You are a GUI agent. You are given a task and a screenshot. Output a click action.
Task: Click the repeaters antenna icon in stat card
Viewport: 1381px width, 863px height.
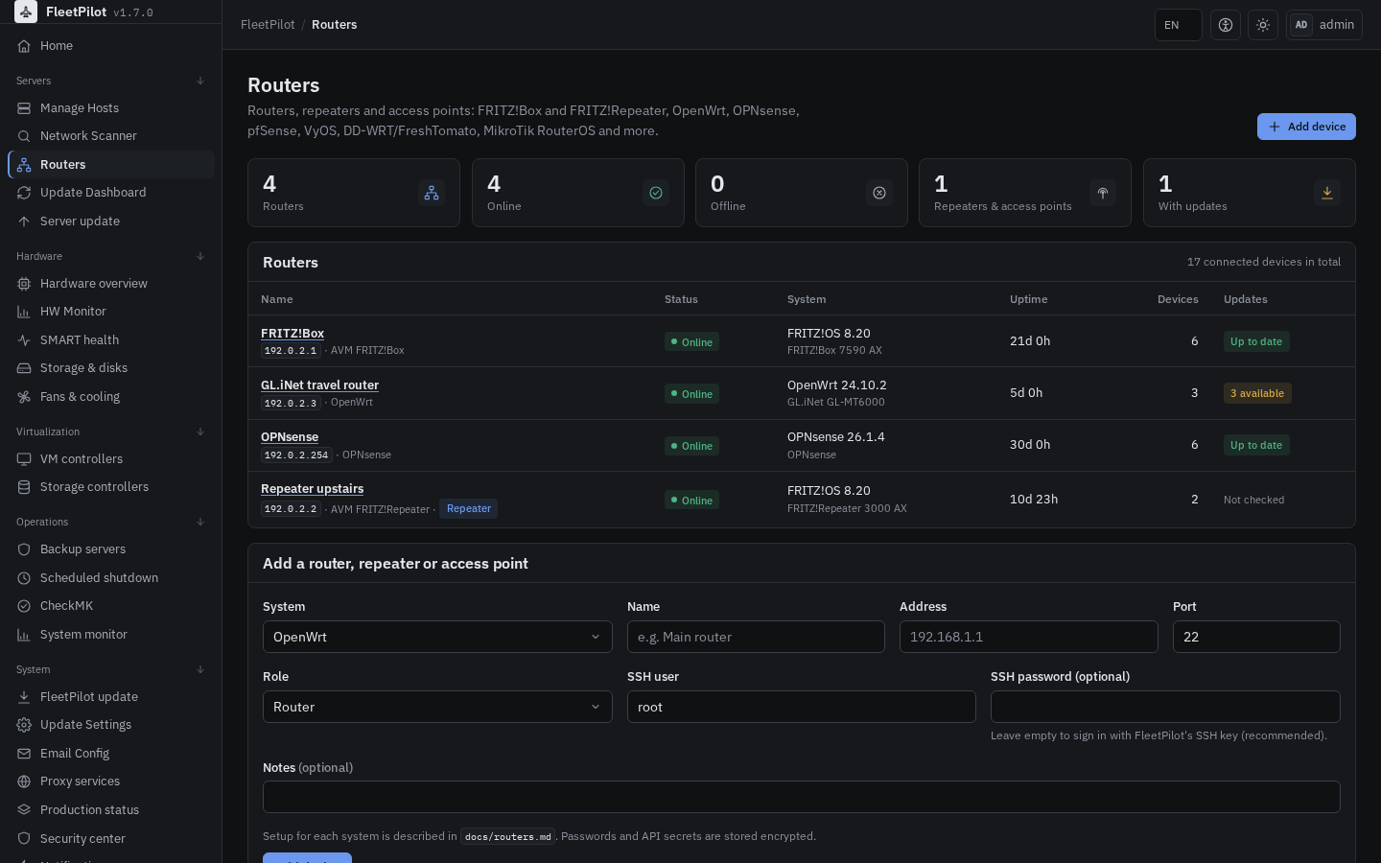1103,193
